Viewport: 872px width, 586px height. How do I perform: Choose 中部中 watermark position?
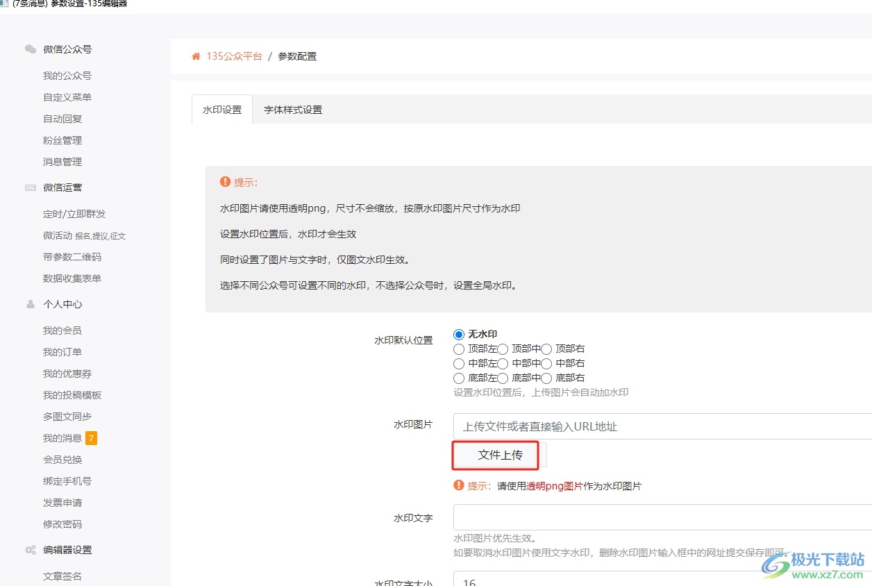pyautogui.click(x=503, y=363)
